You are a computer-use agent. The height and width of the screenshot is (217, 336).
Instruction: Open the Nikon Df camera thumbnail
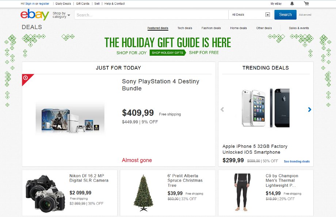(x=45, y=193)
